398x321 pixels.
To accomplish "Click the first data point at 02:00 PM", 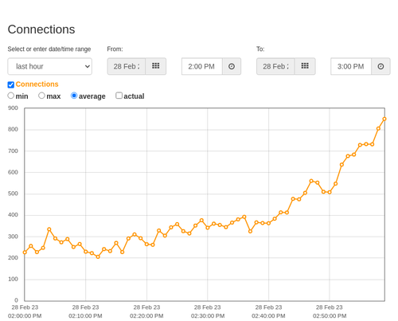I will [25, 252].
